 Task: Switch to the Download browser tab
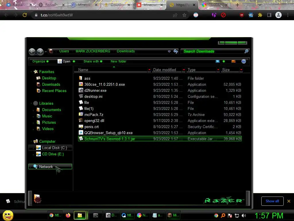coord(117,5)
